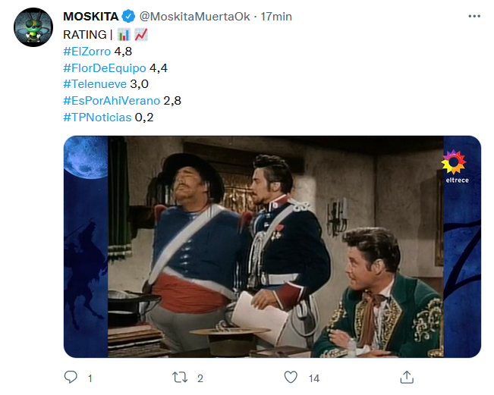Open the 17min tweet timestamp

click(x=276, y=17)
